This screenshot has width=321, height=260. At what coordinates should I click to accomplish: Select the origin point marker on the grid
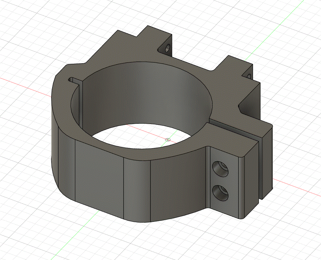point(168,139)
